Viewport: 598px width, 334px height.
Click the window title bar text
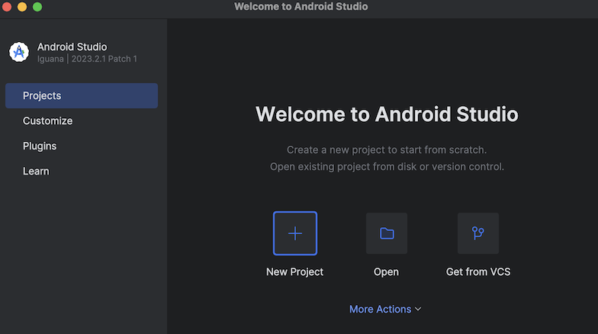[301, 6]
